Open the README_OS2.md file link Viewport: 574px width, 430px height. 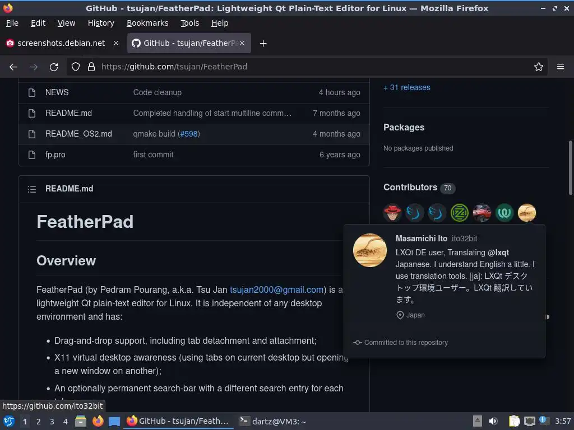pyautogui.click(x=78, y=134)
